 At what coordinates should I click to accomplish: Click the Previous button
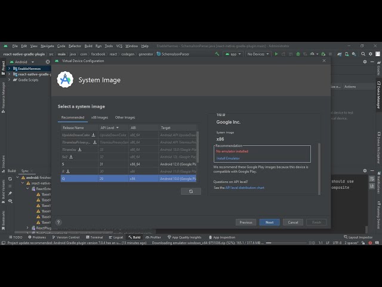click(246, 222)
